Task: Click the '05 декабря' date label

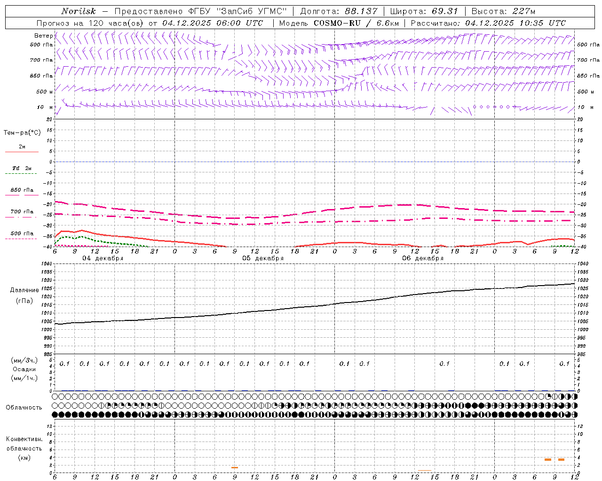Action: coord(263,258)
